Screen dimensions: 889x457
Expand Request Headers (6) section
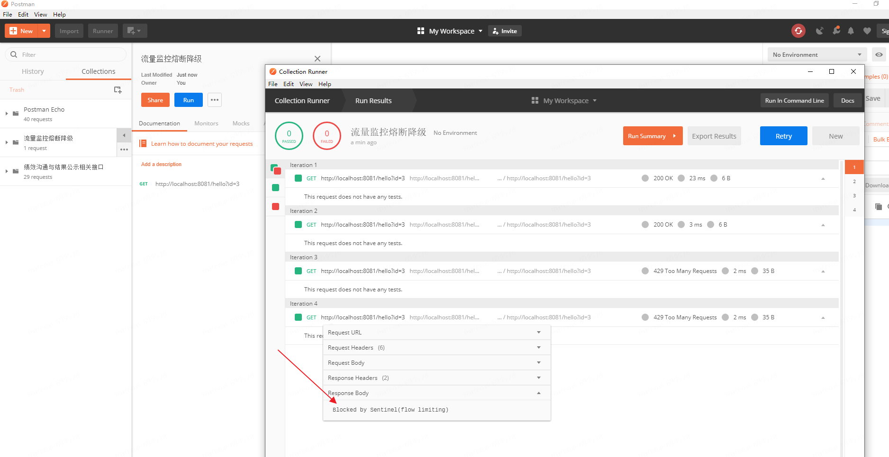tap(436, 348)
